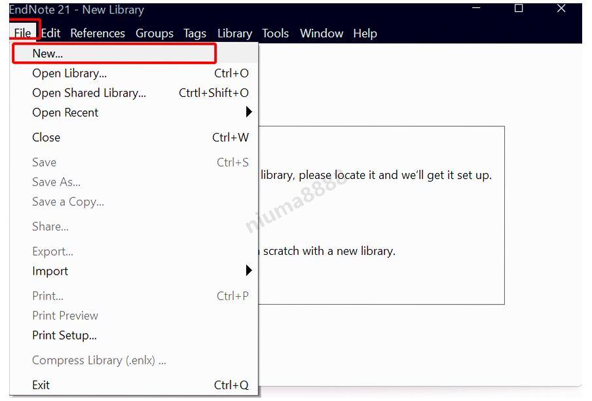Open the References menu

(98, 33)
